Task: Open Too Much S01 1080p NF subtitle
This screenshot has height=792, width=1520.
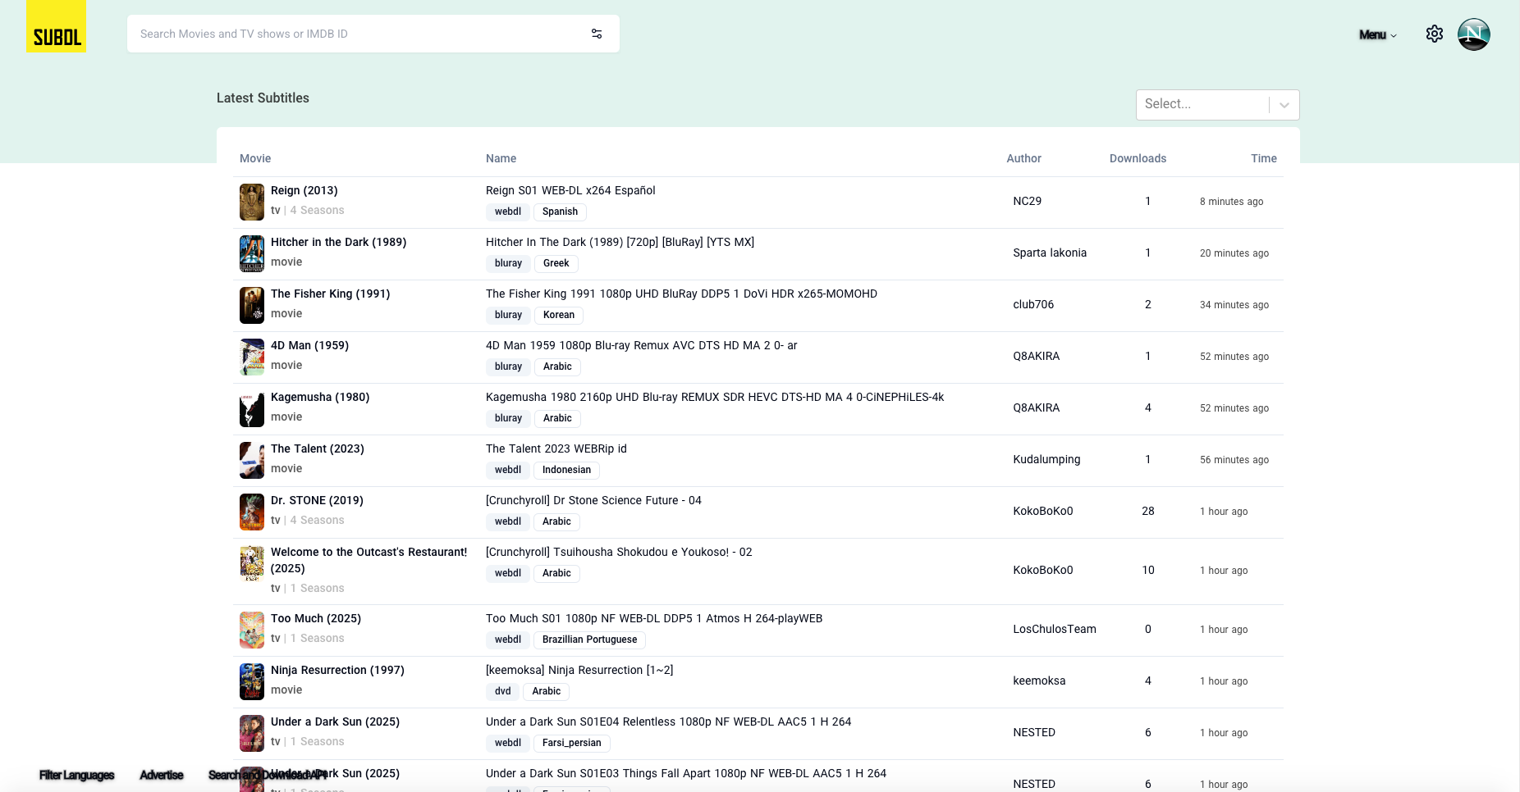Action: (x=654, y=618)
